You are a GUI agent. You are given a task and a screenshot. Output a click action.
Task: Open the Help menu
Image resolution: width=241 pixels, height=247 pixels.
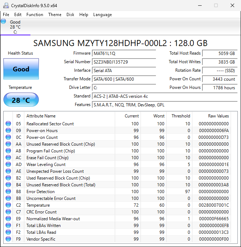click(x=84, y=15)
